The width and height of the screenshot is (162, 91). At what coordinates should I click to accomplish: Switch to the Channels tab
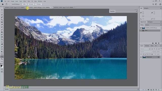coord(147,46)
